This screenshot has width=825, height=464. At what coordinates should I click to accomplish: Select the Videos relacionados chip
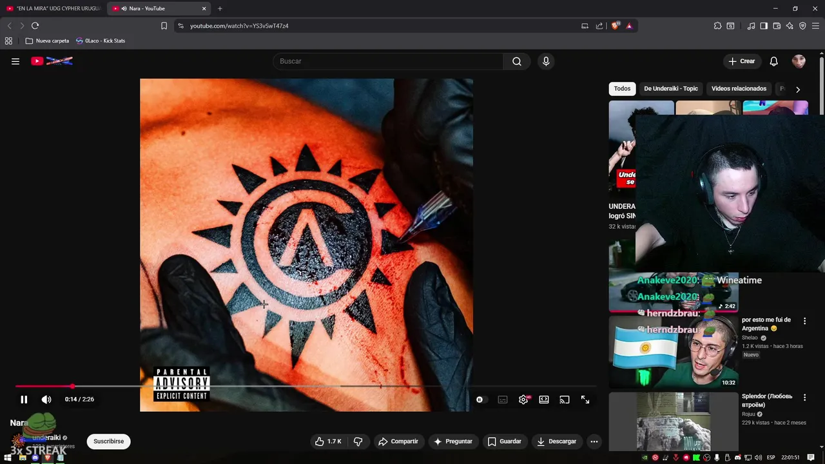coord(739,89)
